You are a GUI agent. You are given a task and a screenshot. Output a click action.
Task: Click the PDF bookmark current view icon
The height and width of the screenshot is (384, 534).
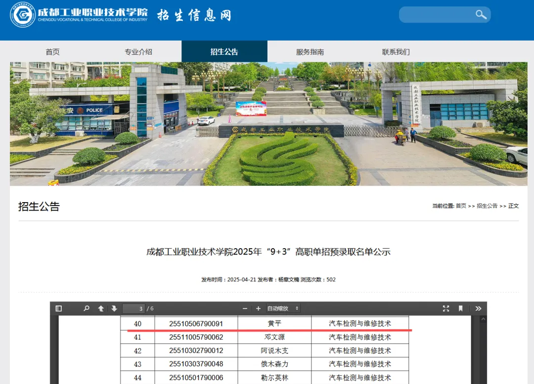461,308
